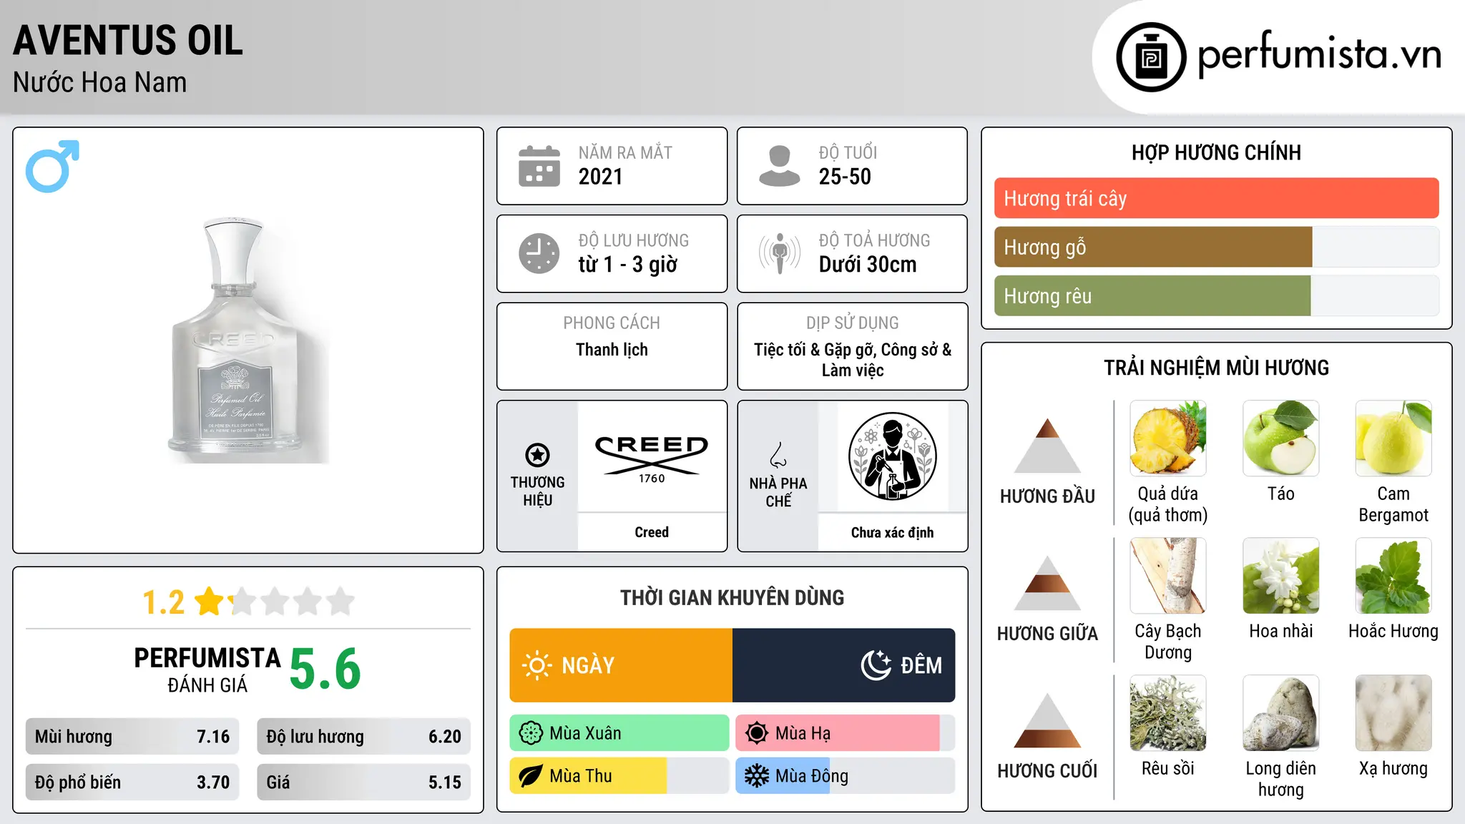This screenshot has height=824, width=1465.
Task: Click the từ 1 - 3 giờ value
Action: pos(627,265)
